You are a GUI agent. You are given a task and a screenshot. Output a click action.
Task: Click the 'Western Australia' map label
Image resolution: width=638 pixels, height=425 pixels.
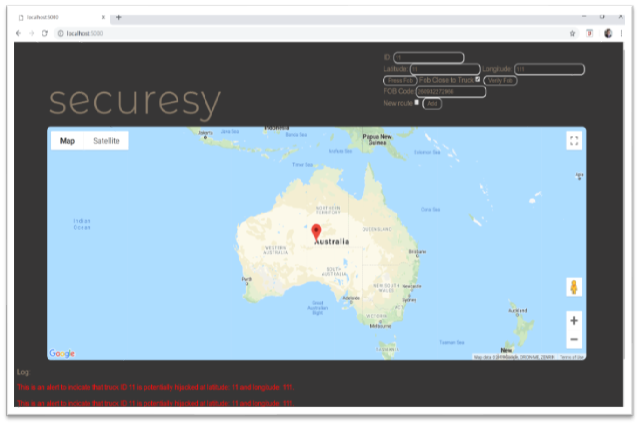coord(276,250)
